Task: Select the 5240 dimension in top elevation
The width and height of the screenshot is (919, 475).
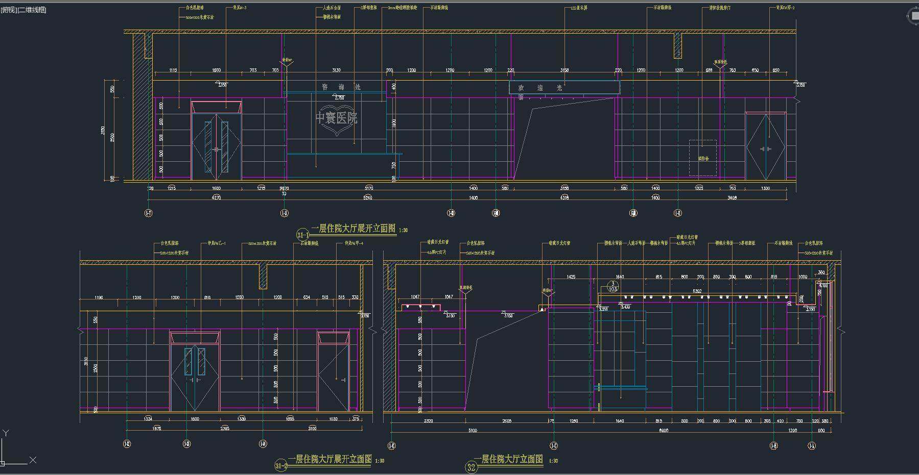Action: (x=368, y=197)
